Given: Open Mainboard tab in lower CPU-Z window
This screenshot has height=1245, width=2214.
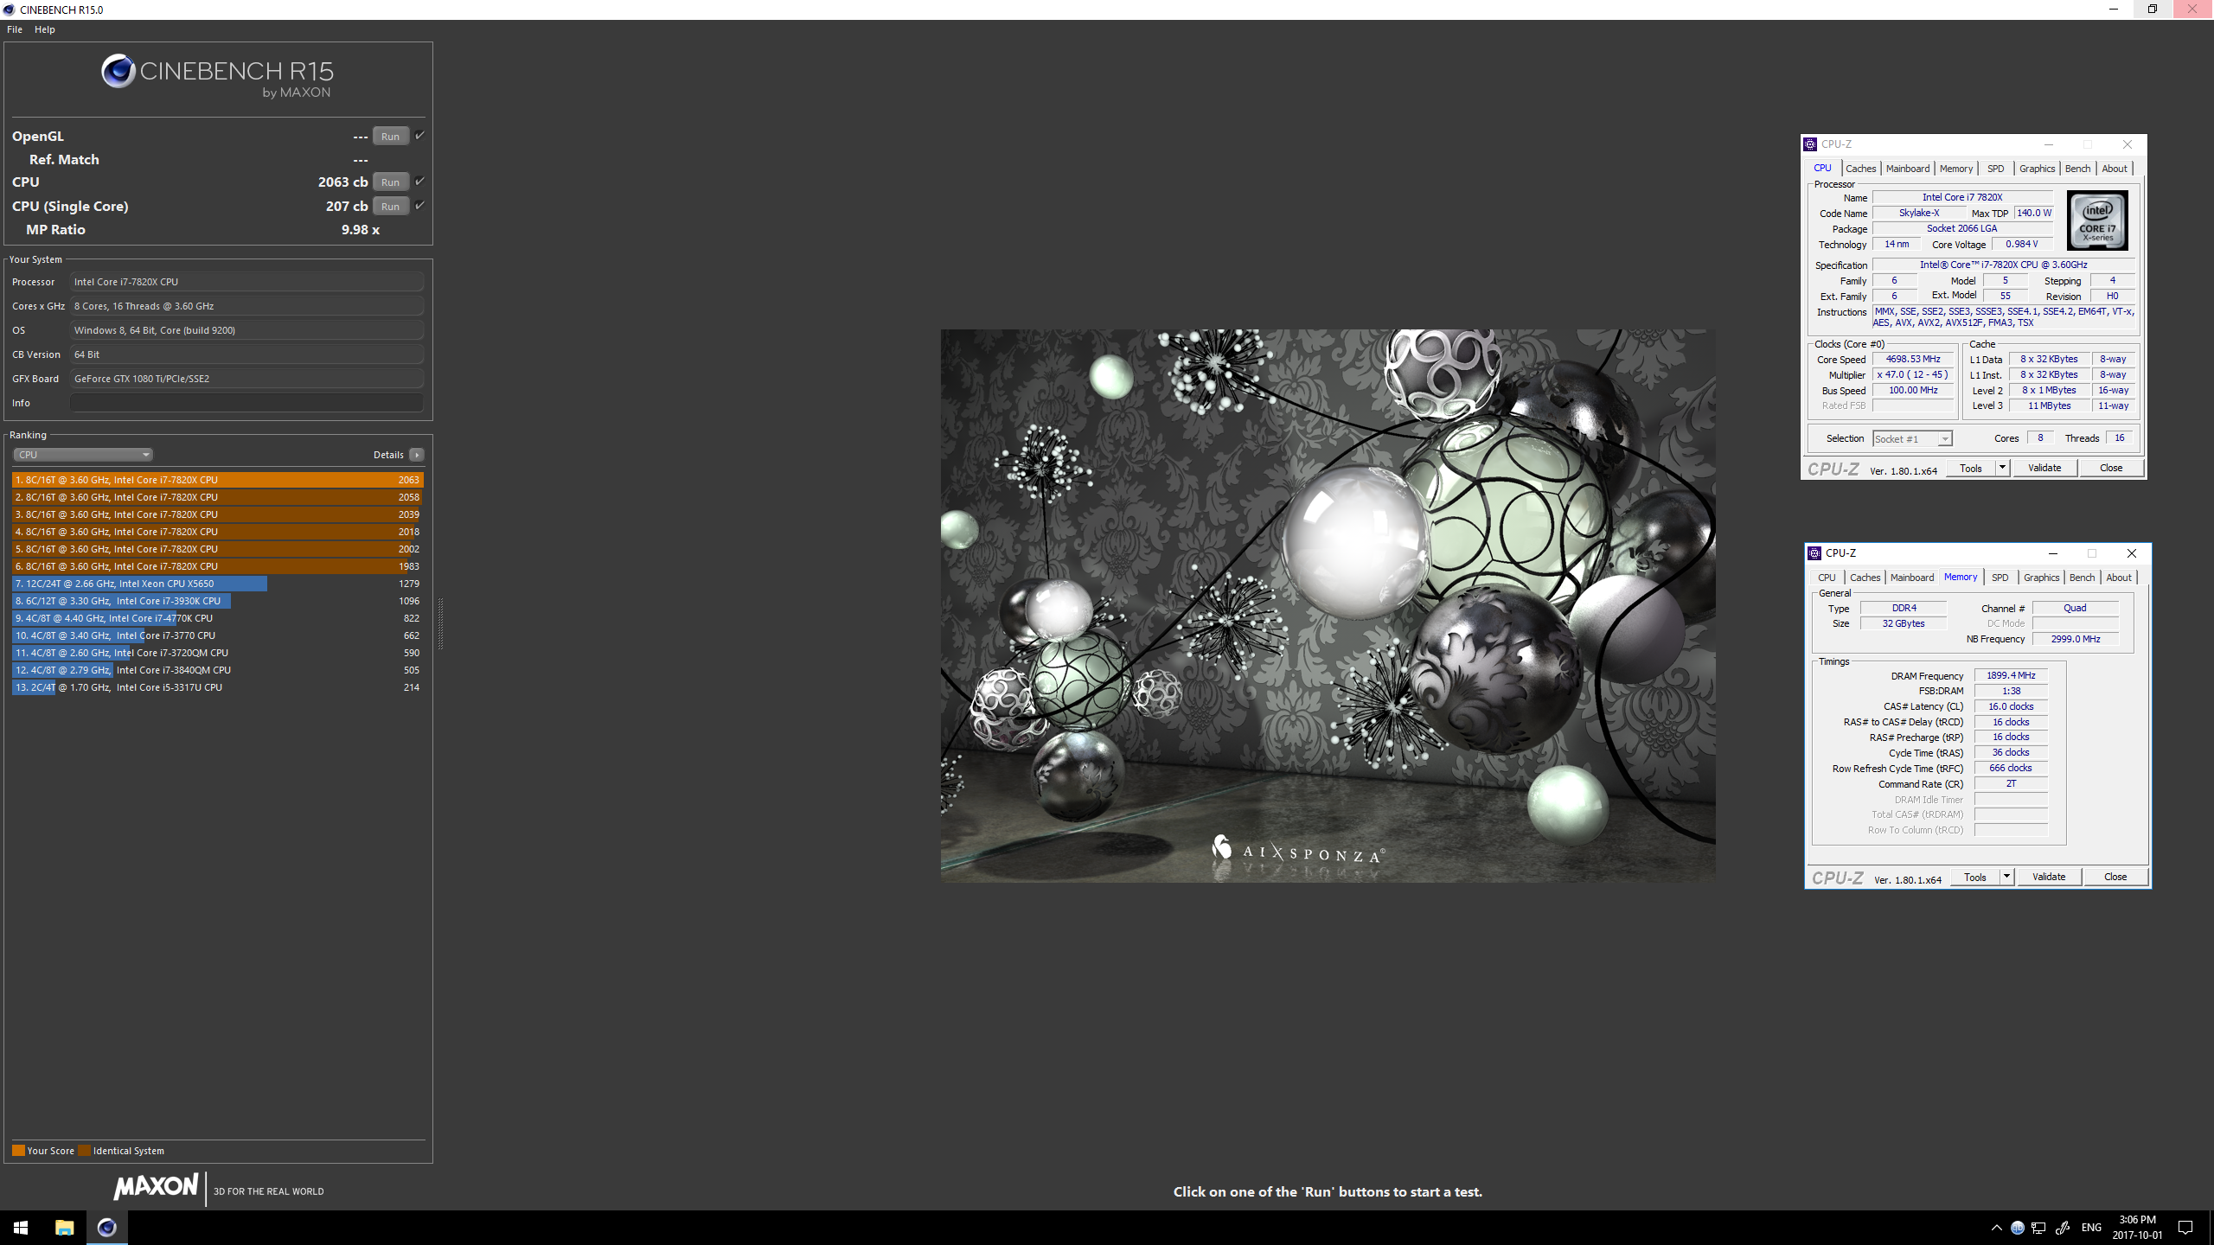Looking at the screenshot, I should [x=1911, y=578].
